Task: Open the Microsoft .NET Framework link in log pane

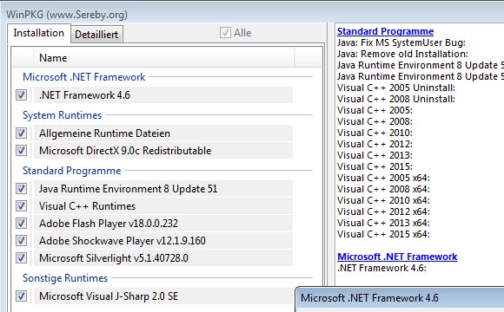Action: tap(397, 257)
